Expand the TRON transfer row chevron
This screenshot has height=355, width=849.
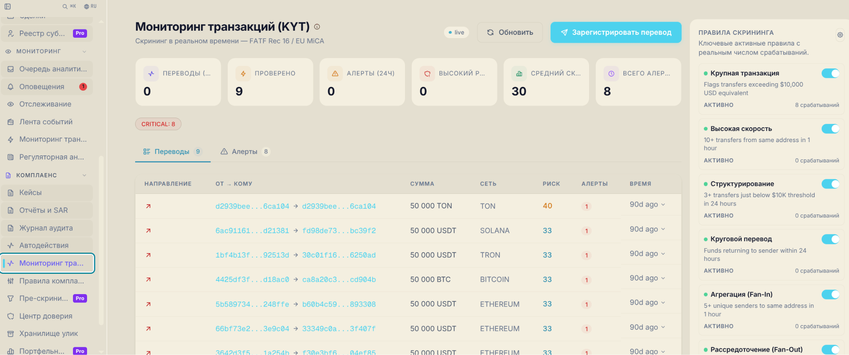click(x=663, y=254)
